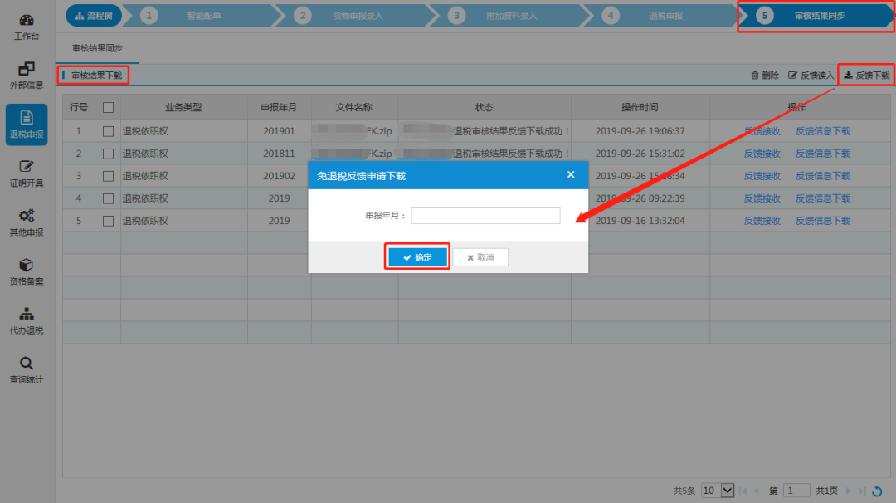This screenshot has width=896, height=503.
Task: Open the page size dropdown showing 10
Action: 718,491
